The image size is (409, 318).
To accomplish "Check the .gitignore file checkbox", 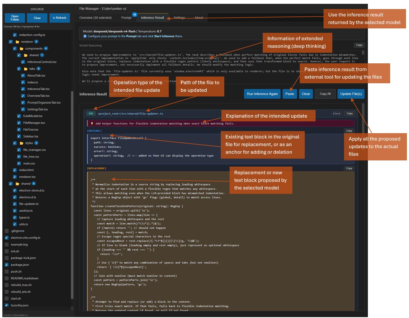I will [x=6, y=231].
